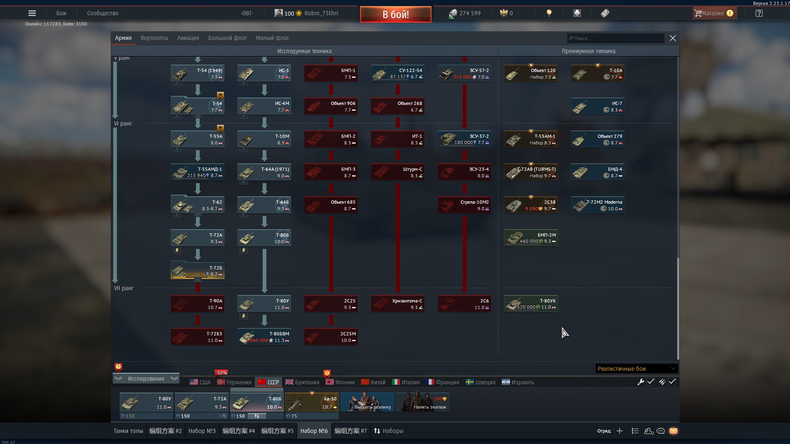Select Т-72А crew slot
The height and width of the screenshot is (444, 790).
click(x=202, y=402)
